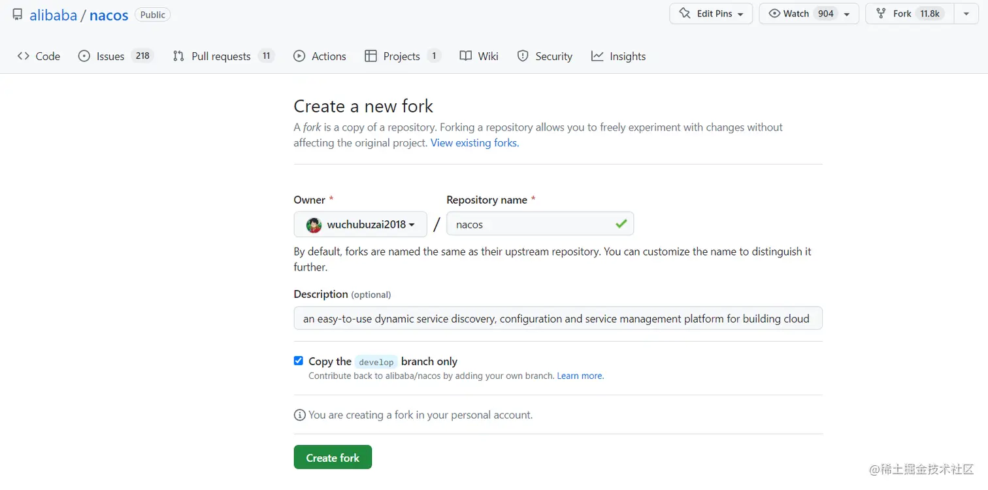Click the Issues circle icon
This screenshot has height=490, width=988.
click(x=84, y=56)
